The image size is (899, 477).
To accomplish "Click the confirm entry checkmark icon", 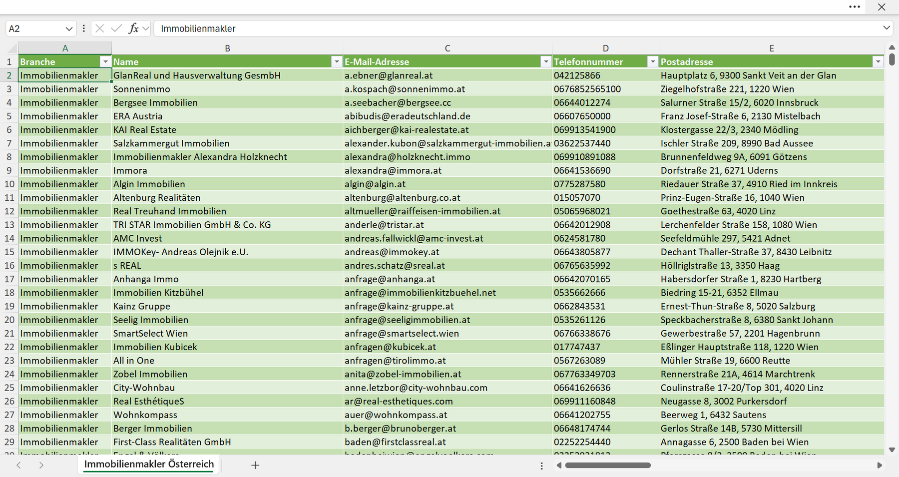I will pyautogui.click(x=116, y=28).
